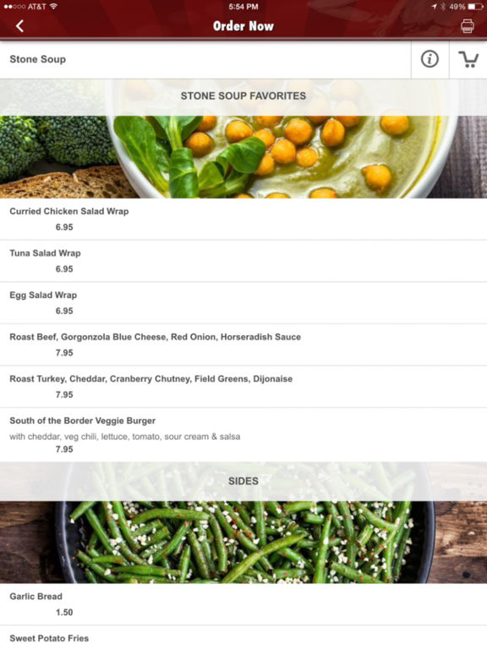This screenshot has width=487, height=650.
Task: Tap the Stone Soup restaurant name
Action: 38,59
